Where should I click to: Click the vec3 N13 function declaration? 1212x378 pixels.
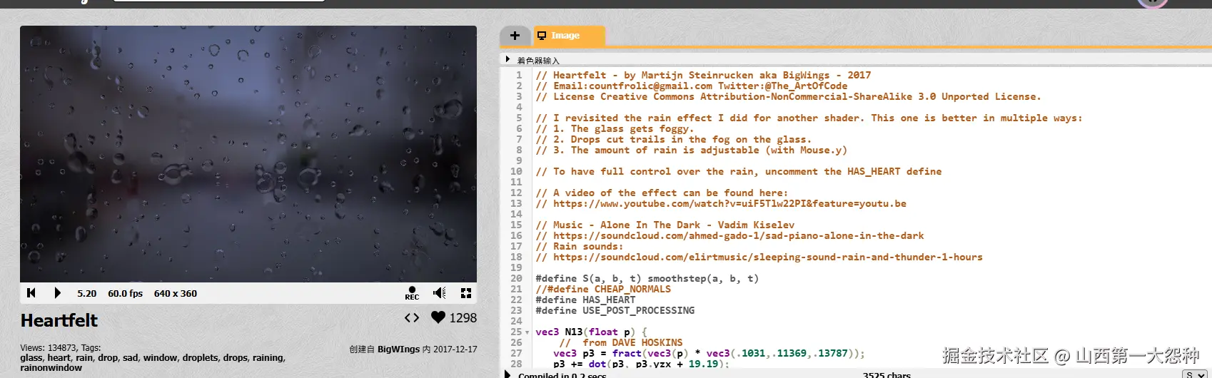tap(591, 332)
